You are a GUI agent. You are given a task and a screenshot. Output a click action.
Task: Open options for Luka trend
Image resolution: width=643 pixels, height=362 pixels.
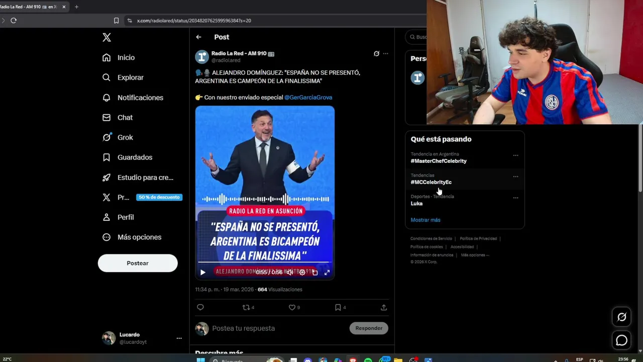515,198
